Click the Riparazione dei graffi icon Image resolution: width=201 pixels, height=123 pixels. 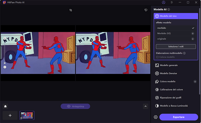[x=157, y=98]
